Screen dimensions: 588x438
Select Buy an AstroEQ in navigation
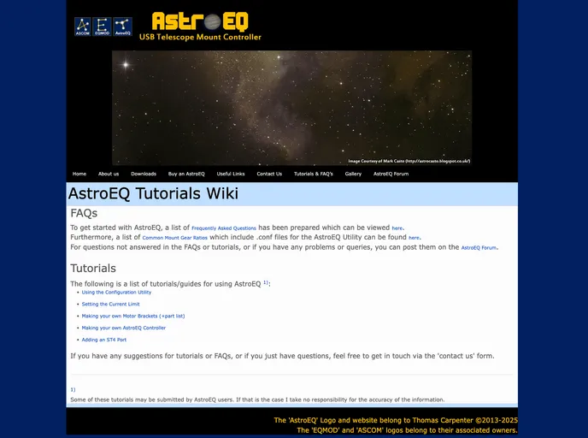[x=186, y=174]
